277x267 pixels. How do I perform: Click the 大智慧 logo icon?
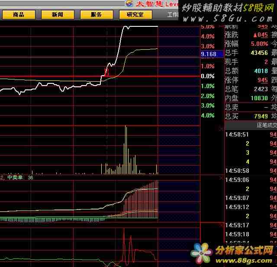pyautogui.click(x=129, y=3)
